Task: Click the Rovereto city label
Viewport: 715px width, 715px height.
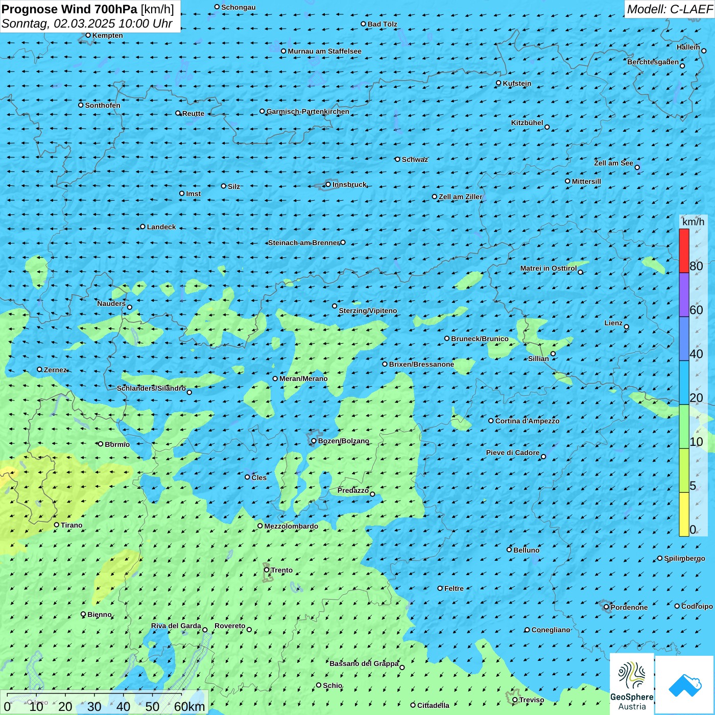Action: (230, 626)
